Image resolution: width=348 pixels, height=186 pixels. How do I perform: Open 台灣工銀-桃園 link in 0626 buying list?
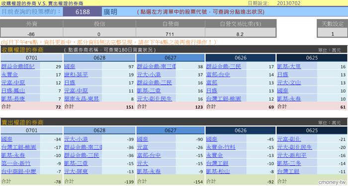[x=224, y=99]
